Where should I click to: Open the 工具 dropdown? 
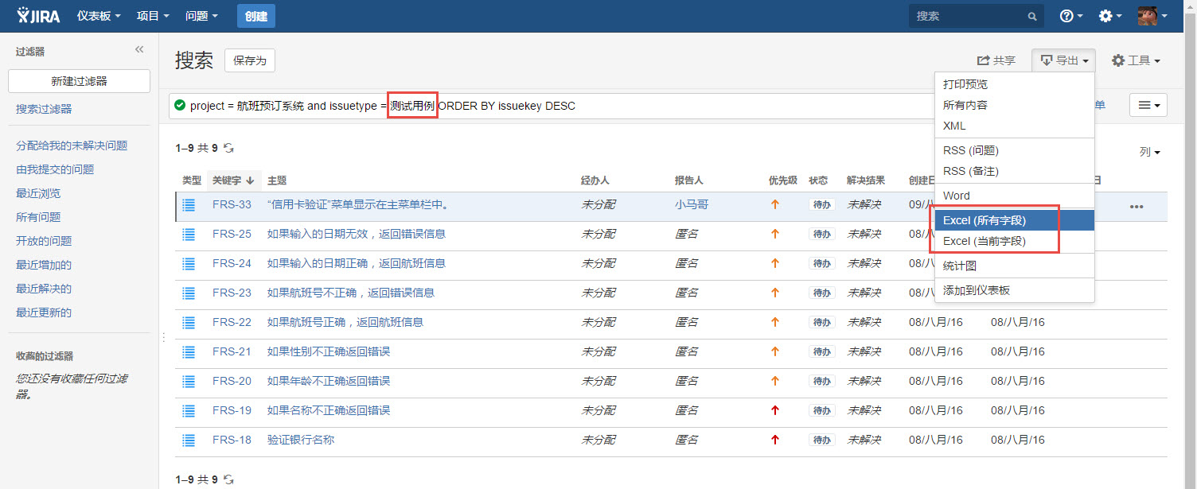(x=1136, y=60)
